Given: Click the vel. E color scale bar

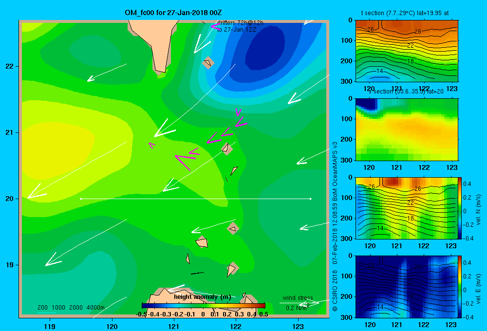Looking at the screenshot, I should coord(460,287).
